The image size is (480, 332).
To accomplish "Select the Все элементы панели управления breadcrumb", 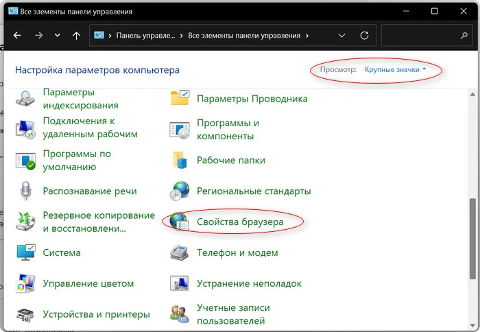I will (x=245, y=35).
